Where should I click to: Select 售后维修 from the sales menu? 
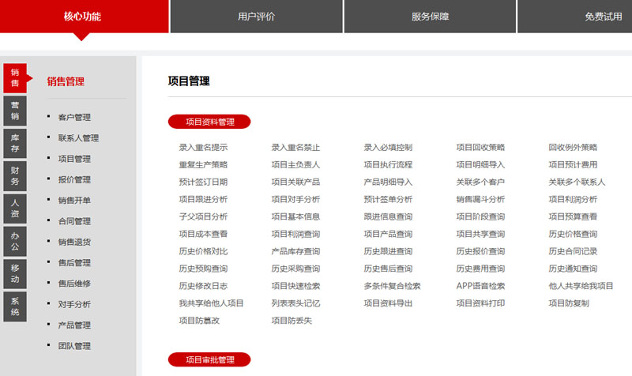coord(74,284)
